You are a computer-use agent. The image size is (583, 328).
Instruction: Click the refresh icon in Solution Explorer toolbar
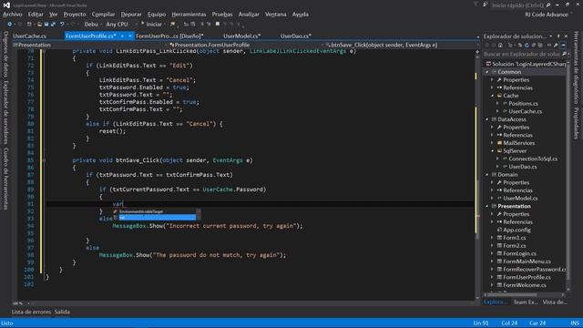coord(527,46)
